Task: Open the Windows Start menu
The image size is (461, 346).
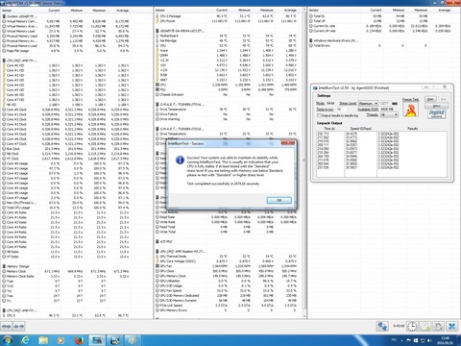Action: click(x=8, y=340)
